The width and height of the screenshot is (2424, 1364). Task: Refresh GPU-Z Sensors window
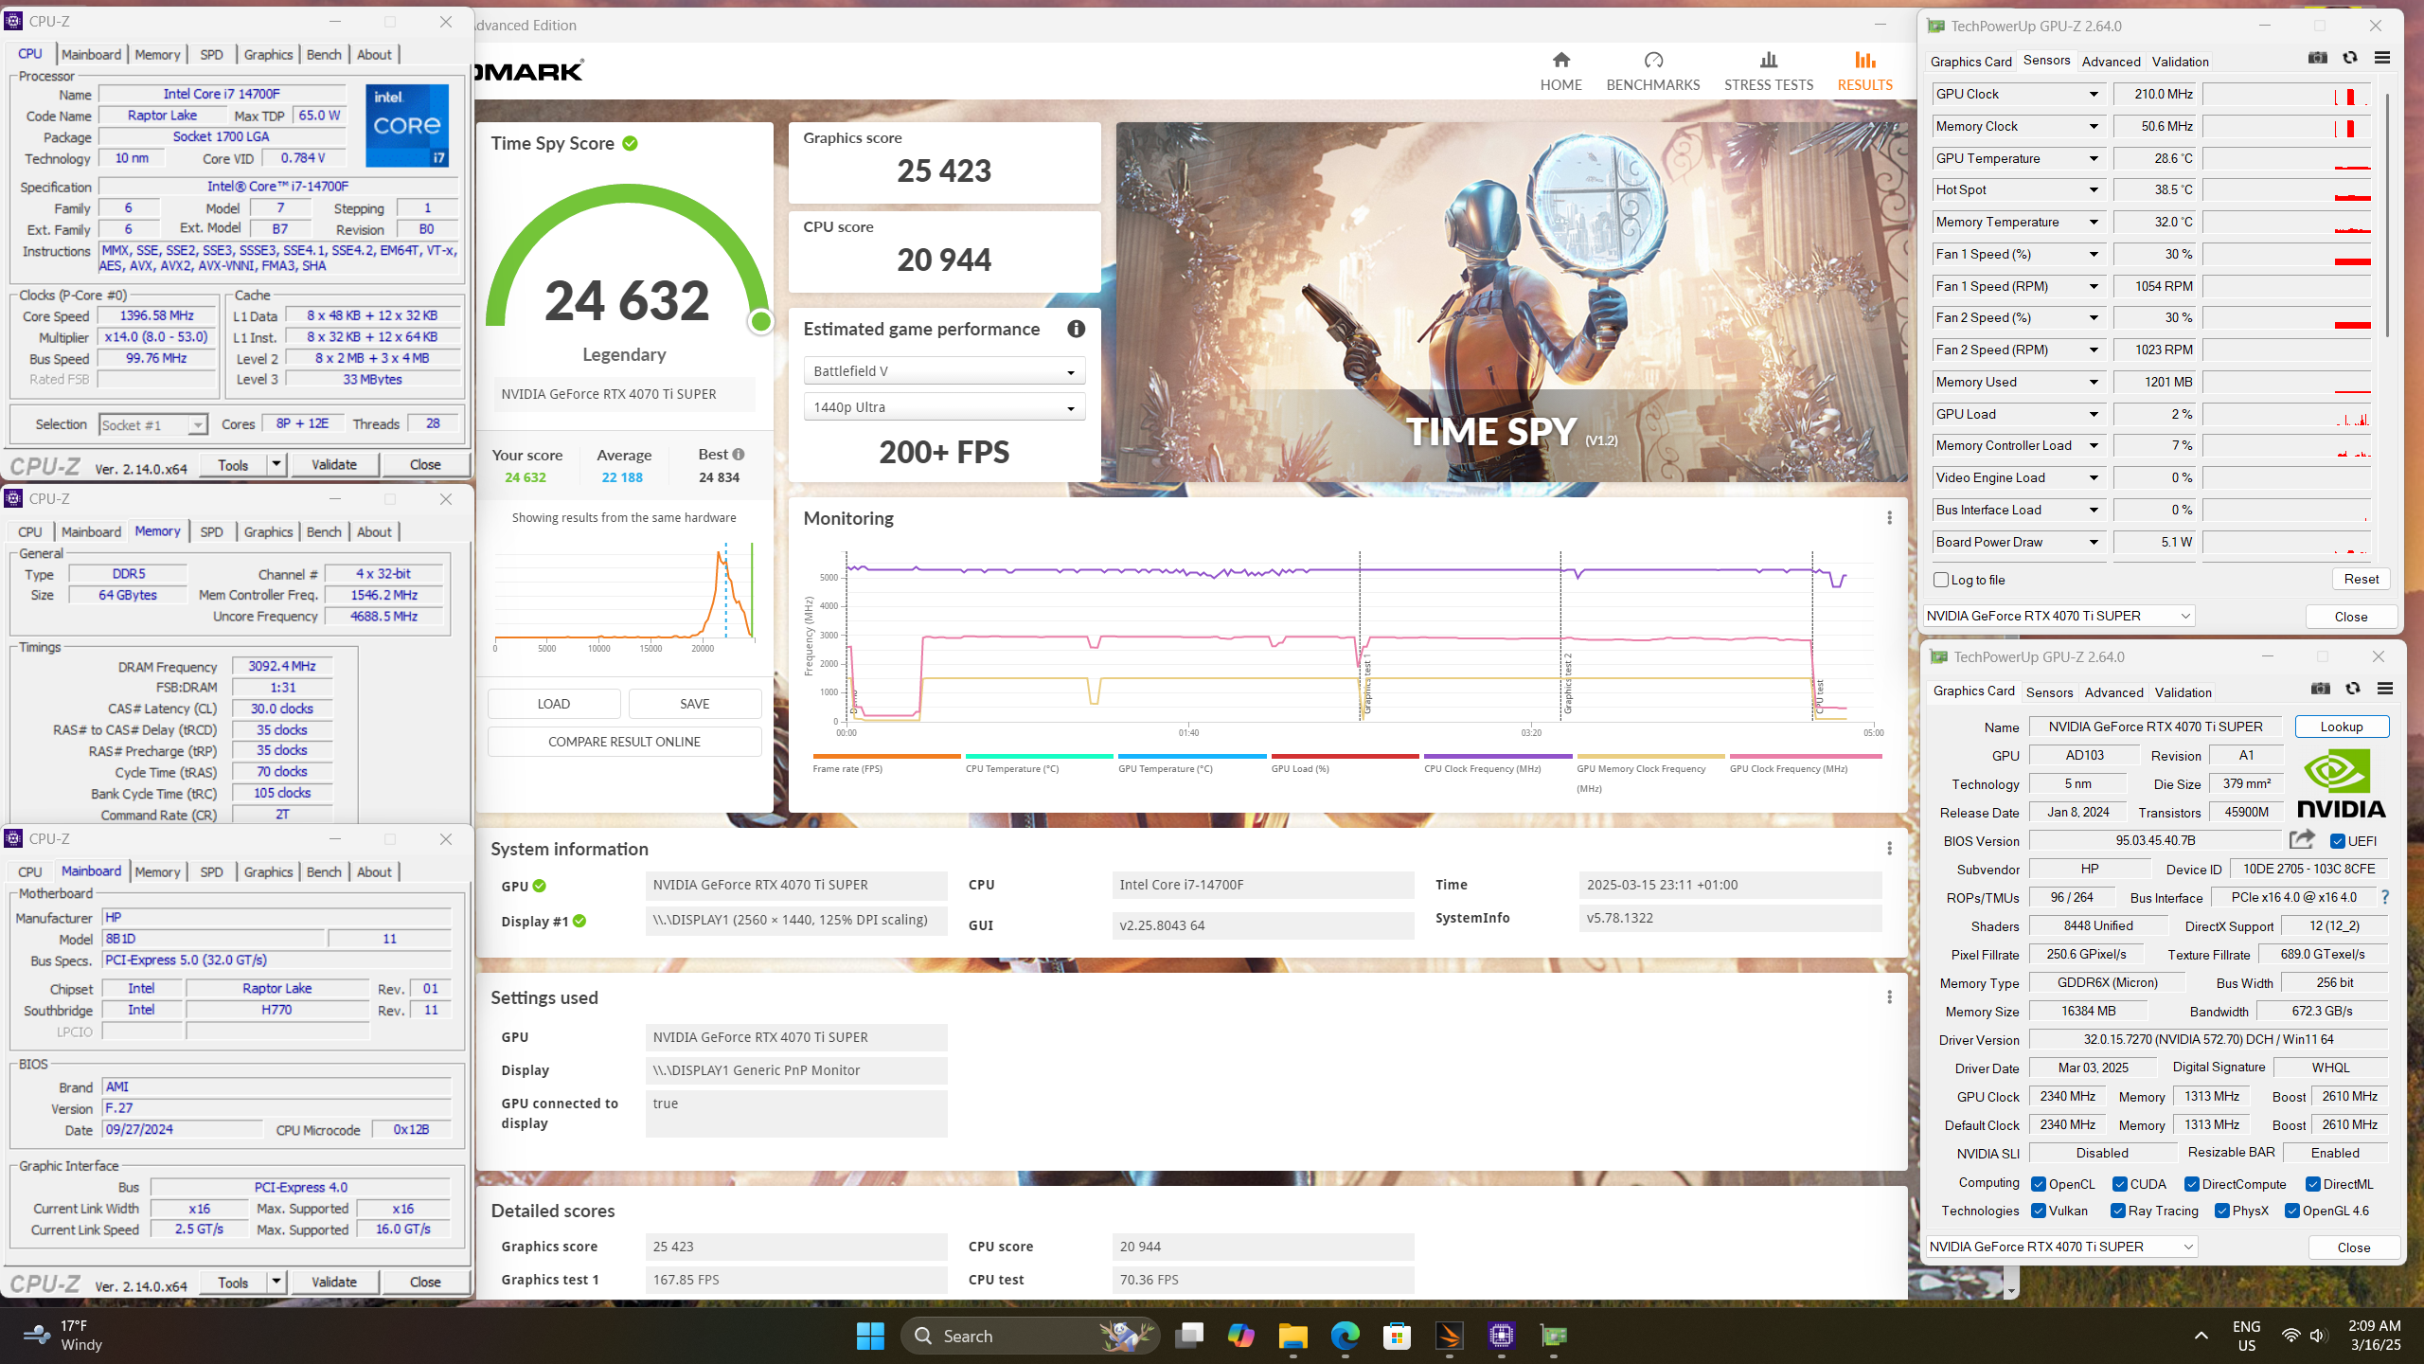[x=2350, y=59]
